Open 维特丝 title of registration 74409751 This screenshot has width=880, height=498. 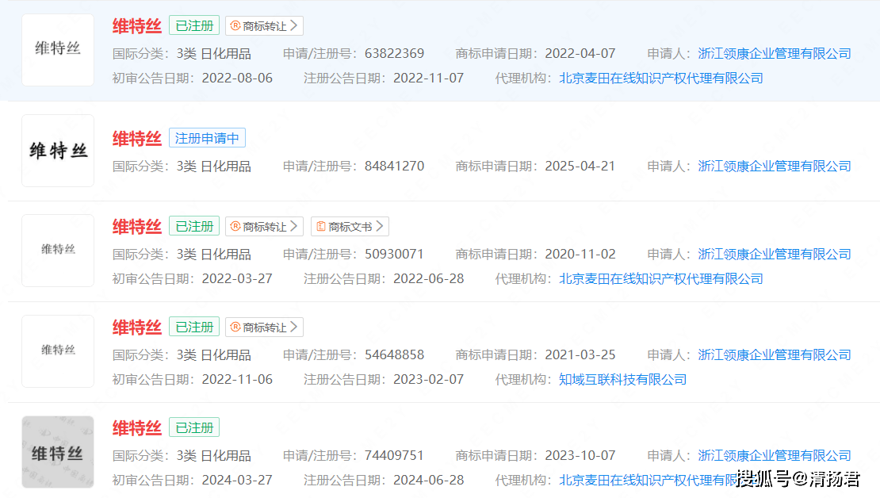137,427
